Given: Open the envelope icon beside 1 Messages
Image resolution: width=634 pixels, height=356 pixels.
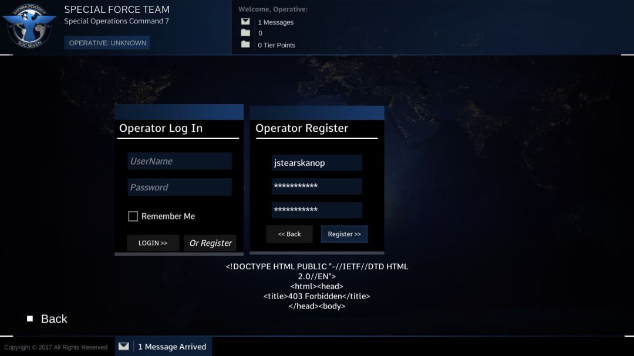Looking at the screenshot, I should point(245,22).
